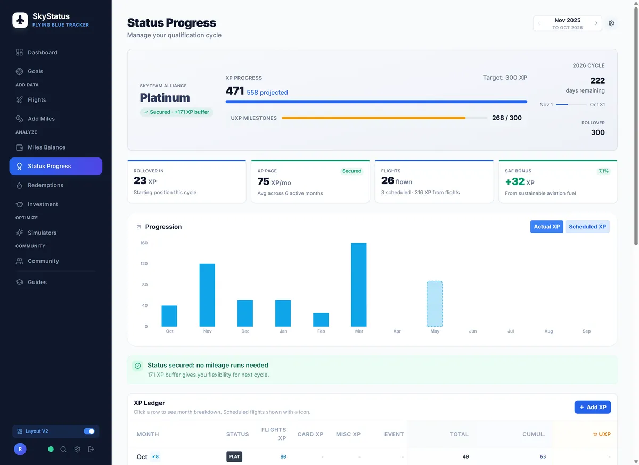Toggle the Actual XP chart view
Image resolution: width=639 pixels, height=465 pixels.
[546, 226]
